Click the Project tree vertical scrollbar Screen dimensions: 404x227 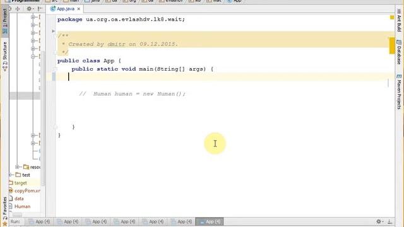pos(43,119)
